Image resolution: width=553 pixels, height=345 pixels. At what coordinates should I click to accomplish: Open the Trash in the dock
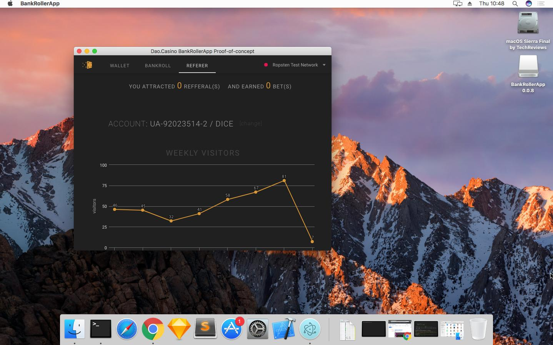click(x=478, y=329)
